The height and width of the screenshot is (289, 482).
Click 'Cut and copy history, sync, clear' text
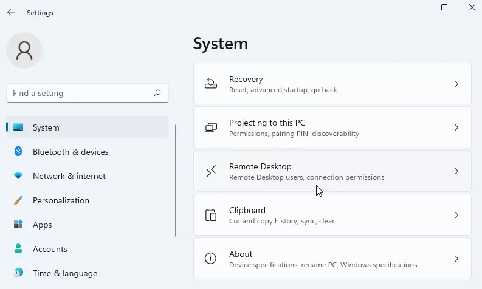pyautogui.click(x=282, y=221)
